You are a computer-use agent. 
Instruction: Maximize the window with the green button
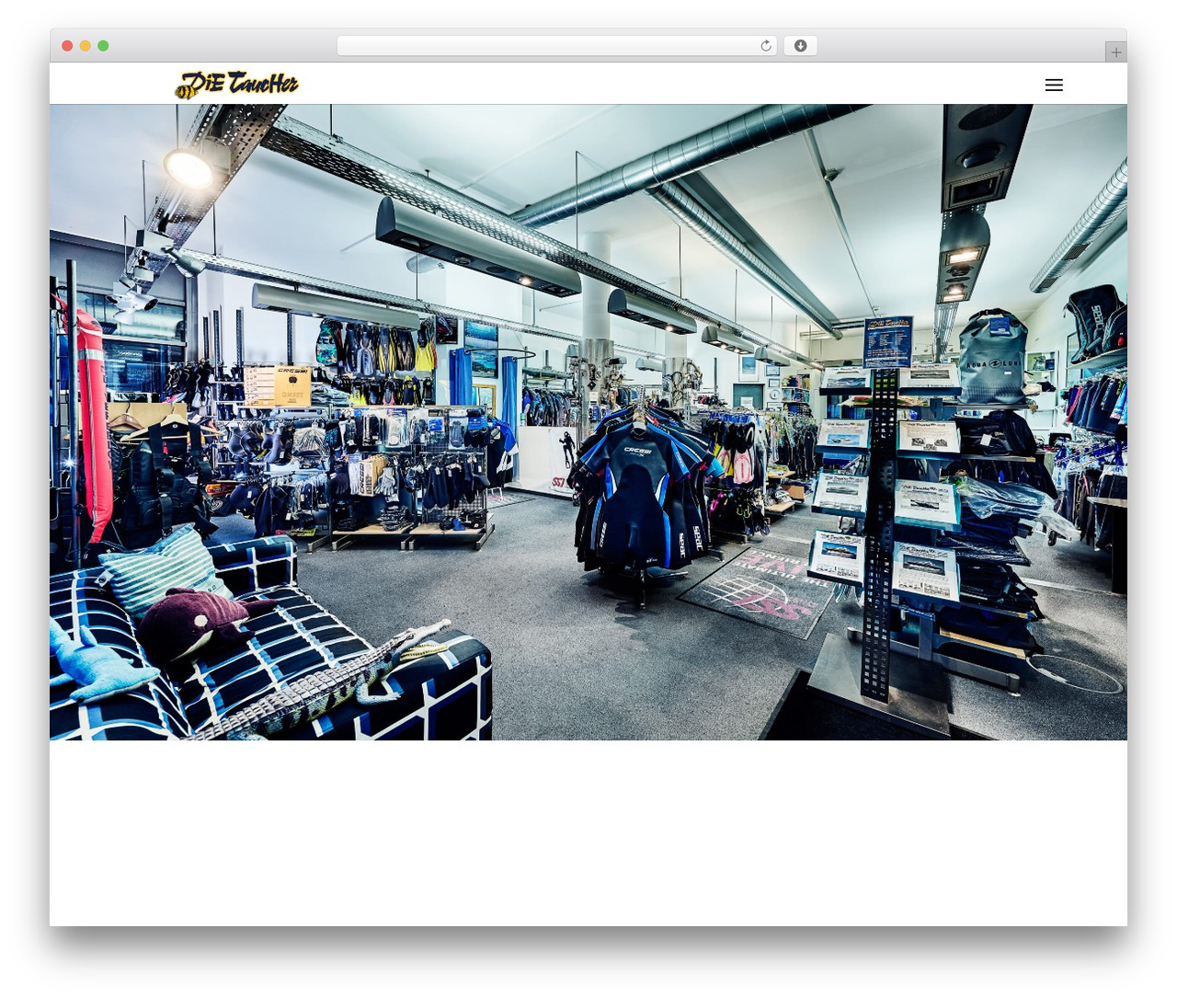pyautogui.click(x=103, y=46)
